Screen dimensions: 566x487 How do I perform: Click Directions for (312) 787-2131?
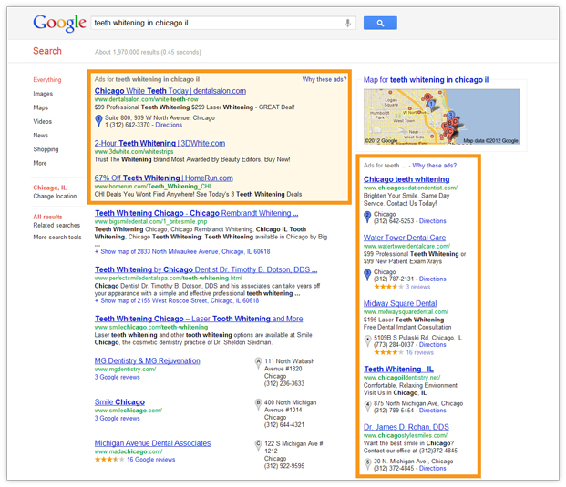pyautogui.click(x=432, y=279)
